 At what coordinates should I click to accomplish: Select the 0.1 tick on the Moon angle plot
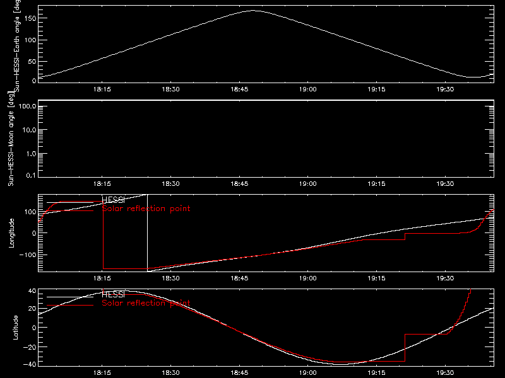pos(31,175)
